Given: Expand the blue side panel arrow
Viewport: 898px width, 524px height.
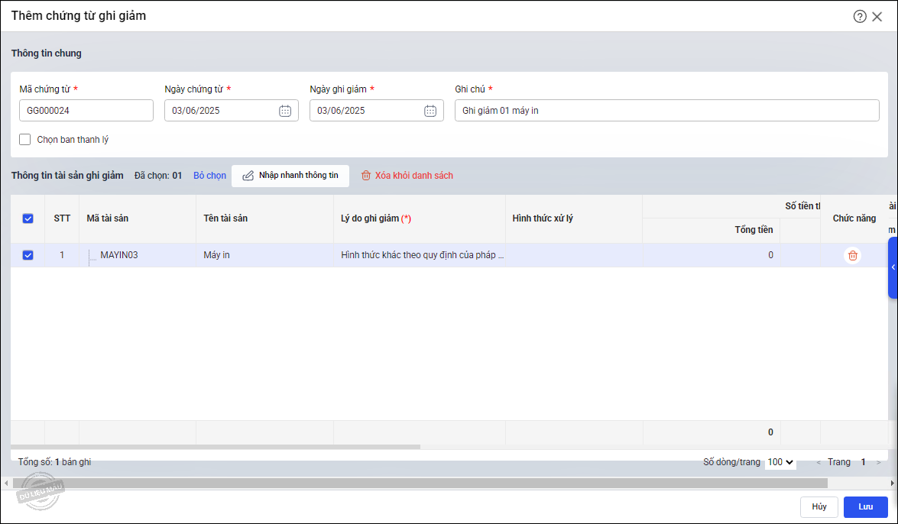Looking at the screenshot, I should tap(893, 267).
